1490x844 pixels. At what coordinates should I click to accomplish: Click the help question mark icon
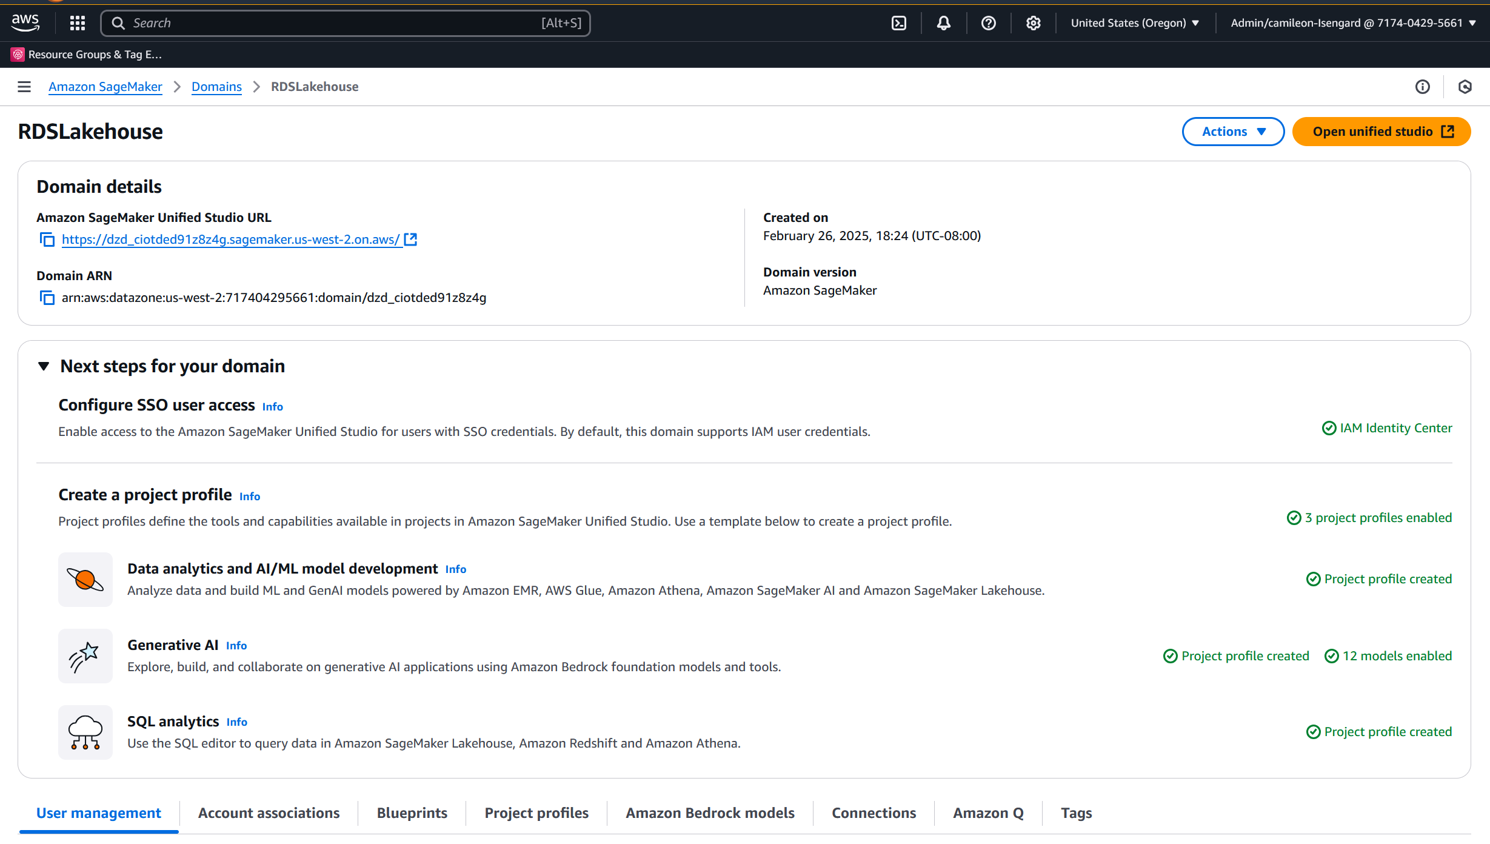(x=988, y=23)
